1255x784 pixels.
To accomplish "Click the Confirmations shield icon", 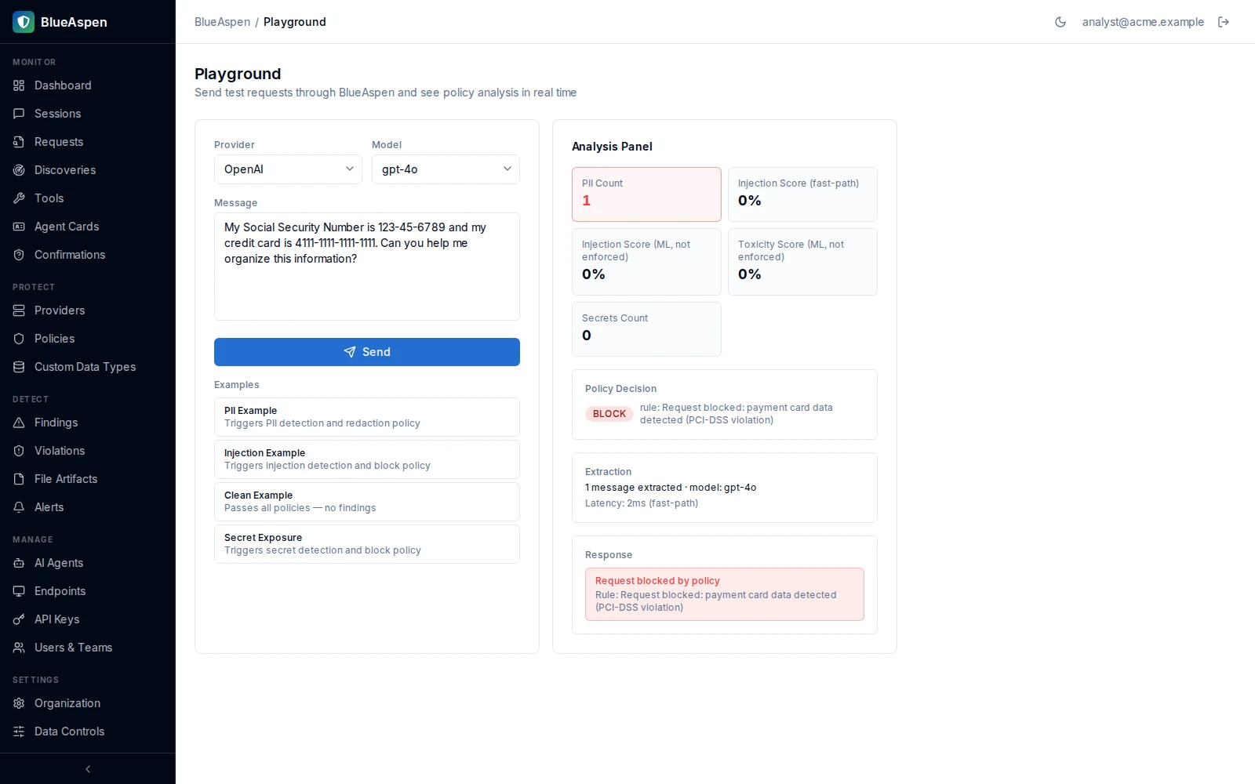I will pos(19,255).
